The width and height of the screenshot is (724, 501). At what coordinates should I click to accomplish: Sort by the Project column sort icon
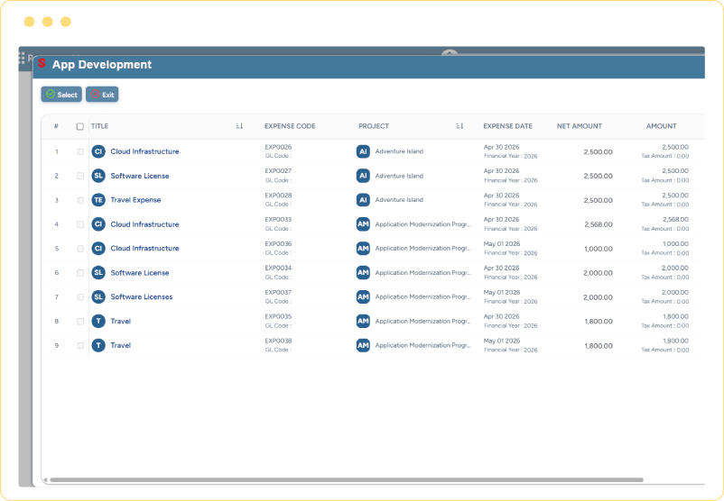tap(459, 126)
